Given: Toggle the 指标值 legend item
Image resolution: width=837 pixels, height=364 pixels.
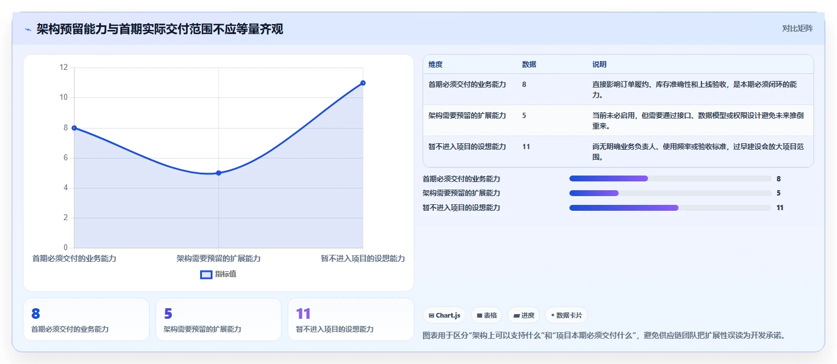Looking at the screenshot, I should click(218, 274).
